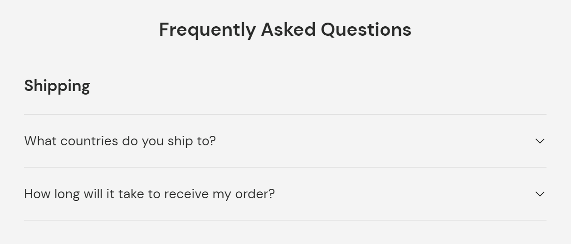The image size is (571, 244).
Task: Show the answer about shipping countries
Action: tap(120, 141)
